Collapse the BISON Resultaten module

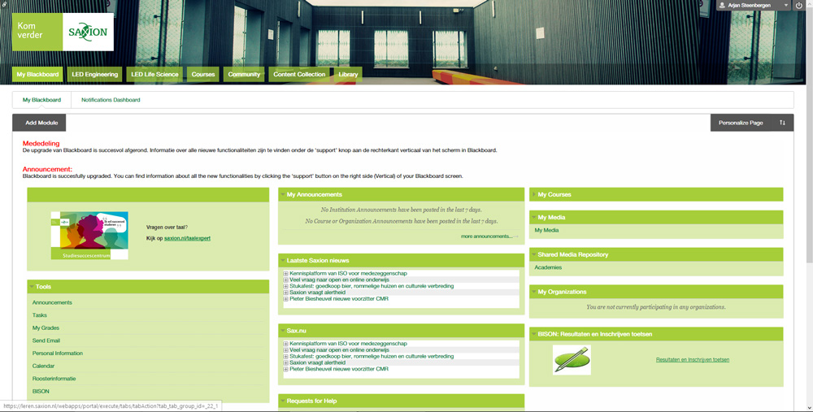coord(533,334)
